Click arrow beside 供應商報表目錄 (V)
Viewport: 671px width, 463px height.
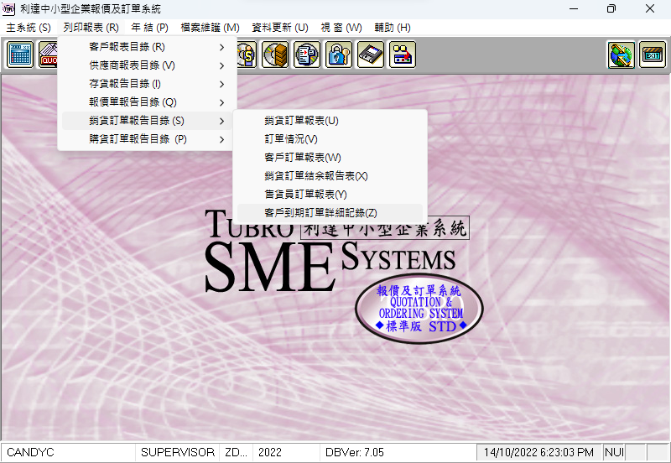(x=221, y=65)
